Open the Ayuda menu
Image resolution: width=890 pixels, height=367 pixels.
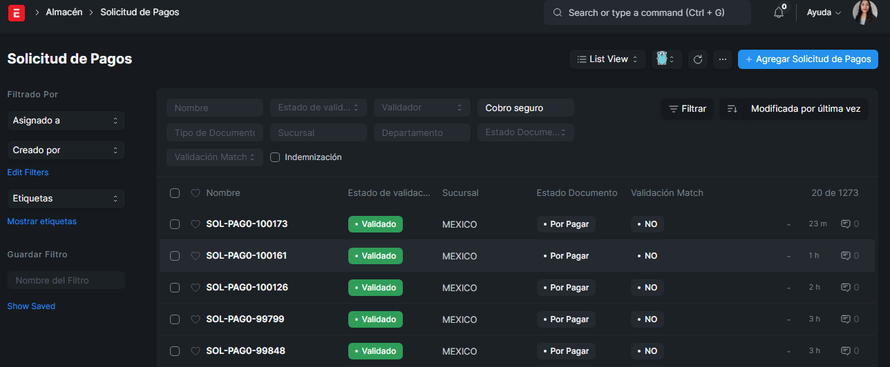click(824, 12)
